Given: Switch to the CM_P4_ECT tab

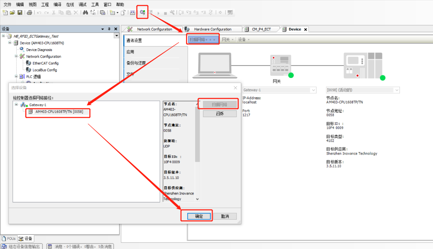Looking at the screenshot, I should click(261, 29).
